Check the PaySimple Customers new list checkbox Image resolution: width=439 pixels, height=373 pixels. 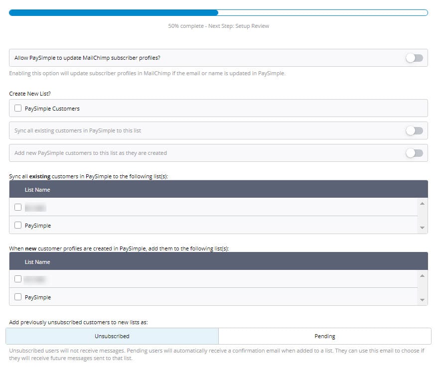click(18, 108)
